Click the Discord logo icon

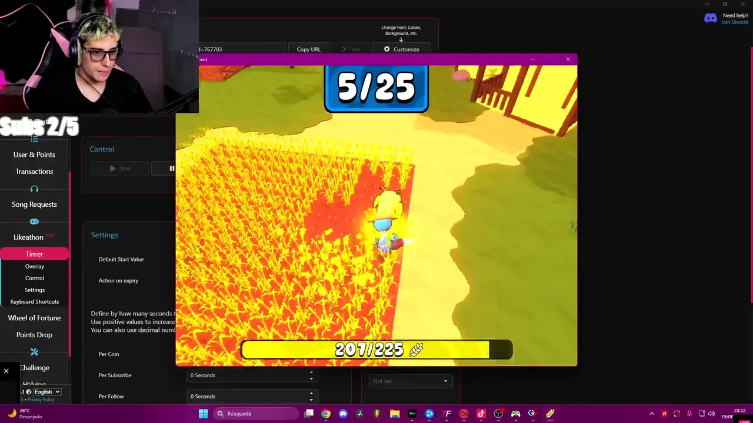[711, 18]
